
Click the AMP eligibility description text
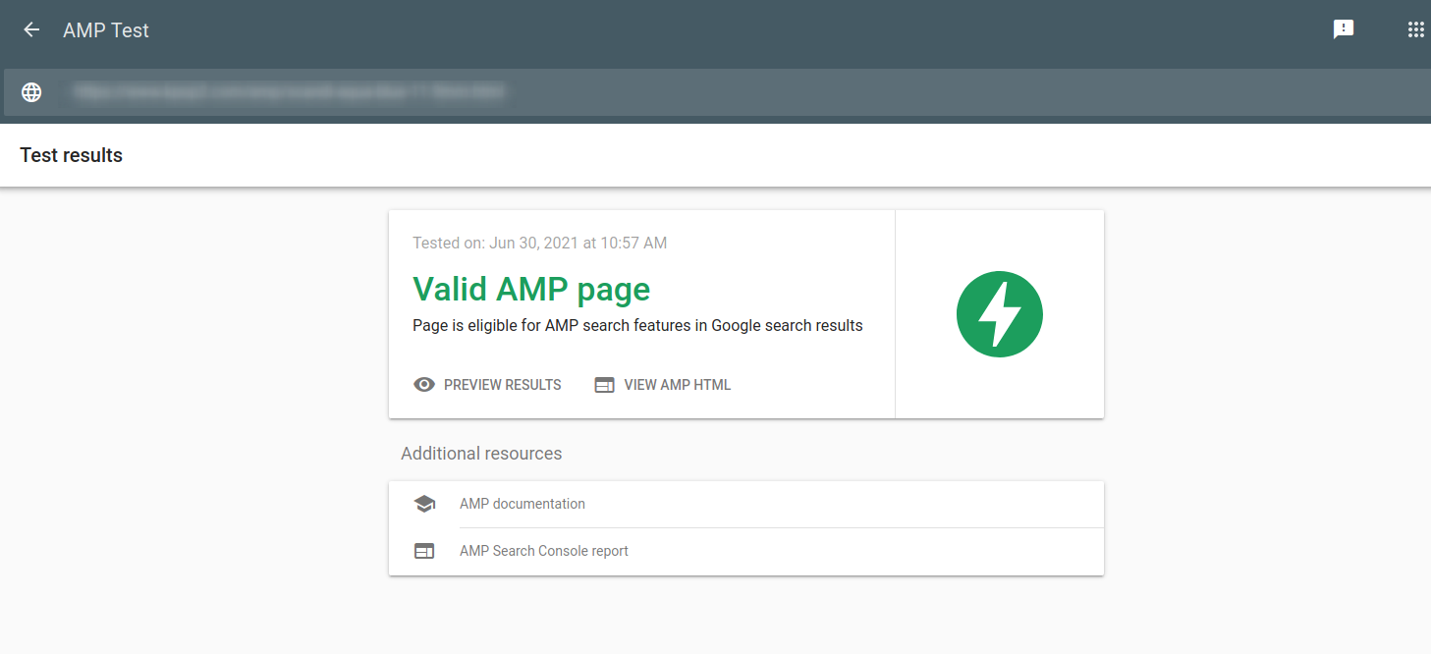click(x=637, y=326)
